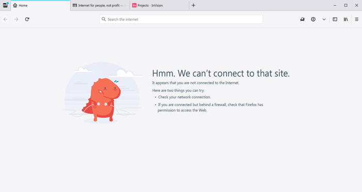Click the magnifier icon in search bar
Viewport: 362px width, 192px height.
coord(103,19)
